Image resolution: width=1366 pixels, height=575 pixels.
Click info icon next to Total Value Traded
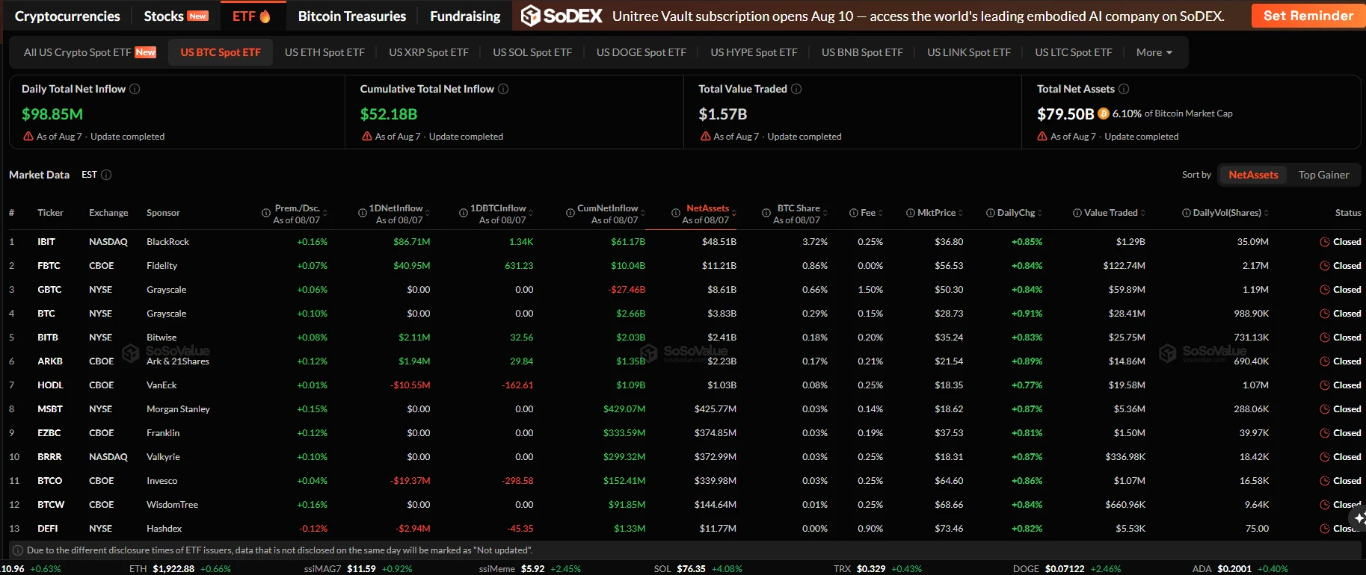coord(796,89)
